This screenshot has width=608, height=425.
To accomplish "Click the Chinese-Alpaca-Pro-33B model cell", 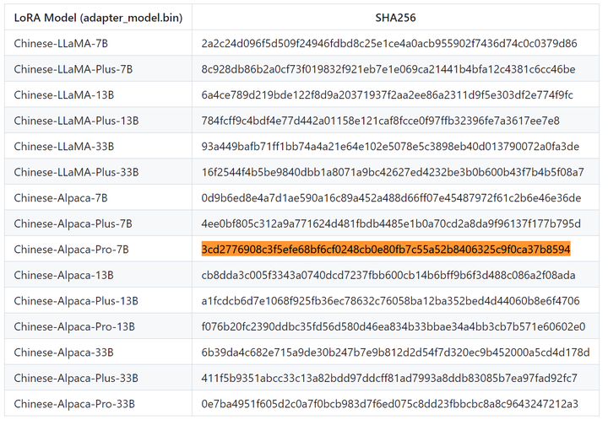I will (75, 404).
